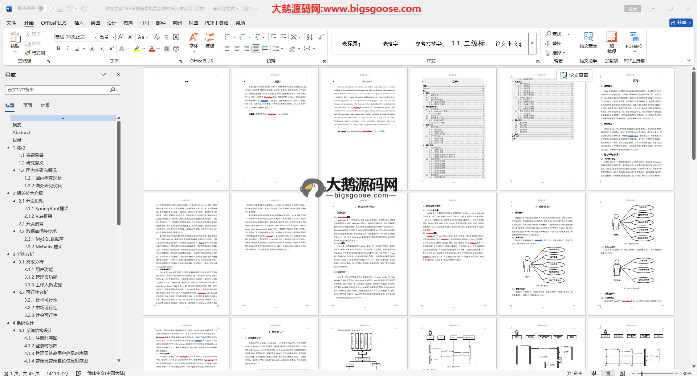Click the Bold formatting icon
Image resolution: width=697 pixels, height=376 pixels.
tap(58, 49)
